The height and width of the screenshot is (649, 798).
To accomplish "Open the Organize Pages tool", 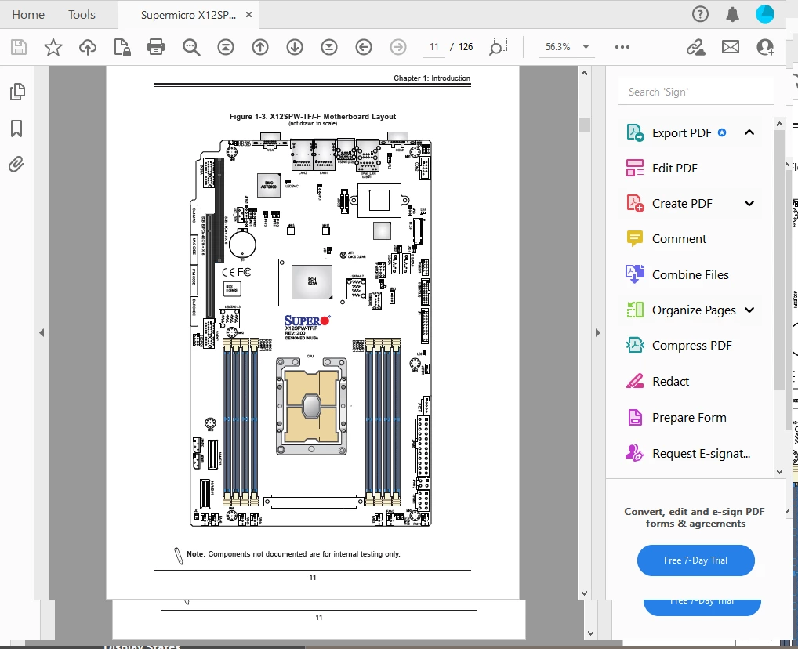I will (680, 310).
